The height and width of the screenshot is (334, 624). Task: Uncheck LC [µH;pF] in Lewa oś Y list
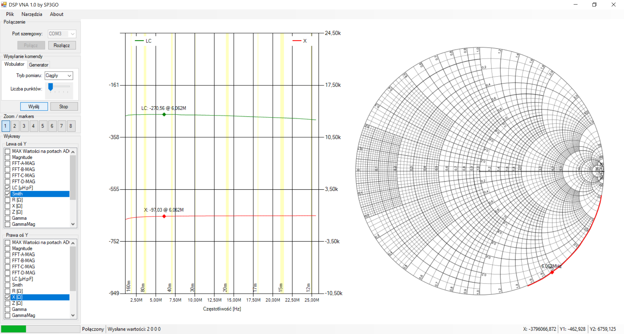tap(7, 188)
